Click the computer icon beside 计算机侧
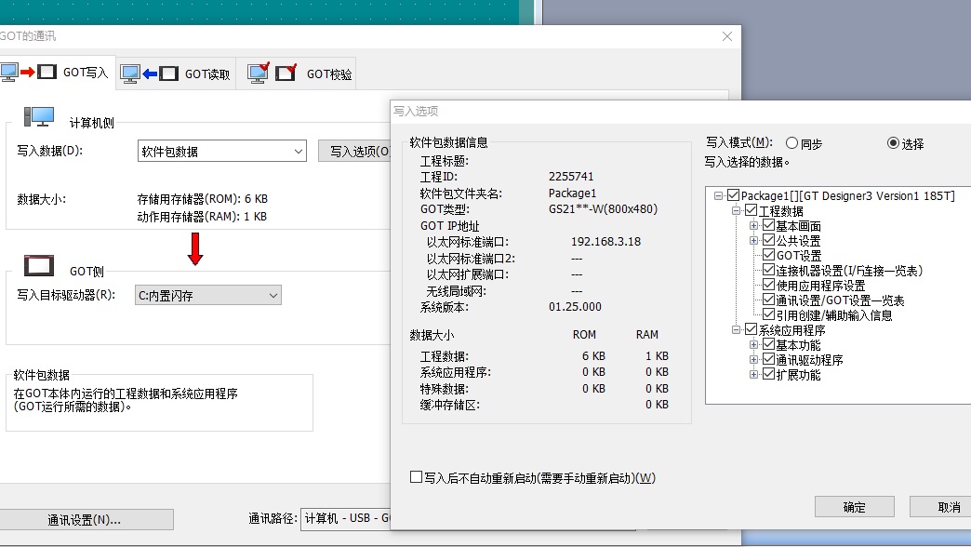The image size is (971, 547). (39, 116)
